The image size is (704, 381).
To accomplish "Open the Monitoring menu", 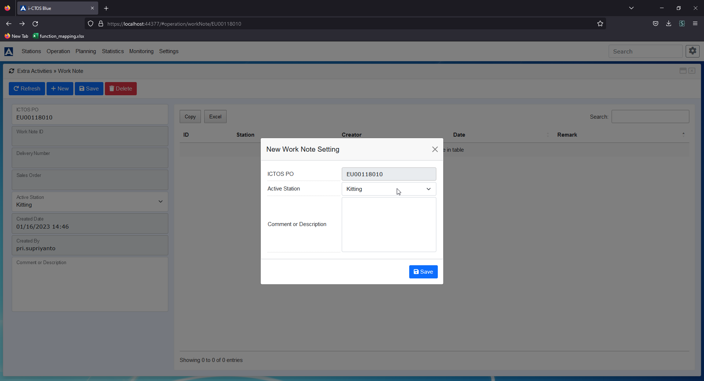I will [x=142, y=51].
